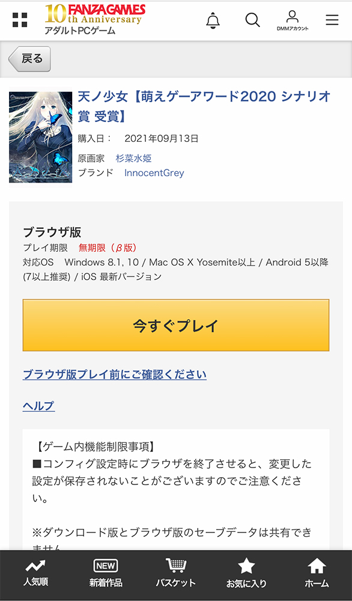This screenshot has width=352, height=601.
Task: Open 新着作品 new releases tab
Action: click(x=106, y=573)
